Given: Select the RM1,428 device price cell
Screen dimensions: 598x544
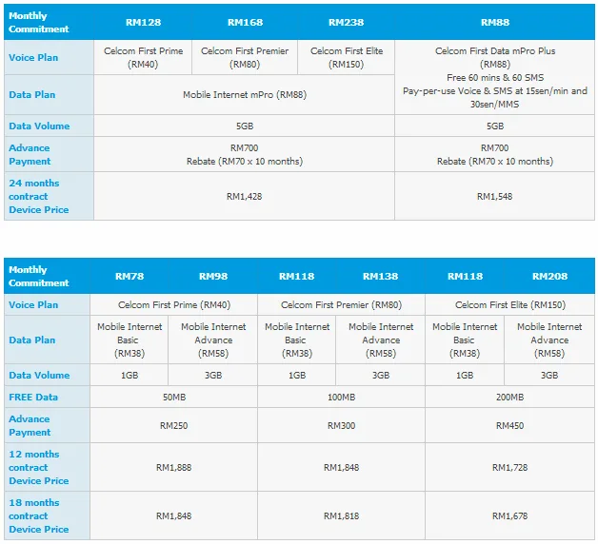Looking at the screenshot, I should click(x=245, y=196).
